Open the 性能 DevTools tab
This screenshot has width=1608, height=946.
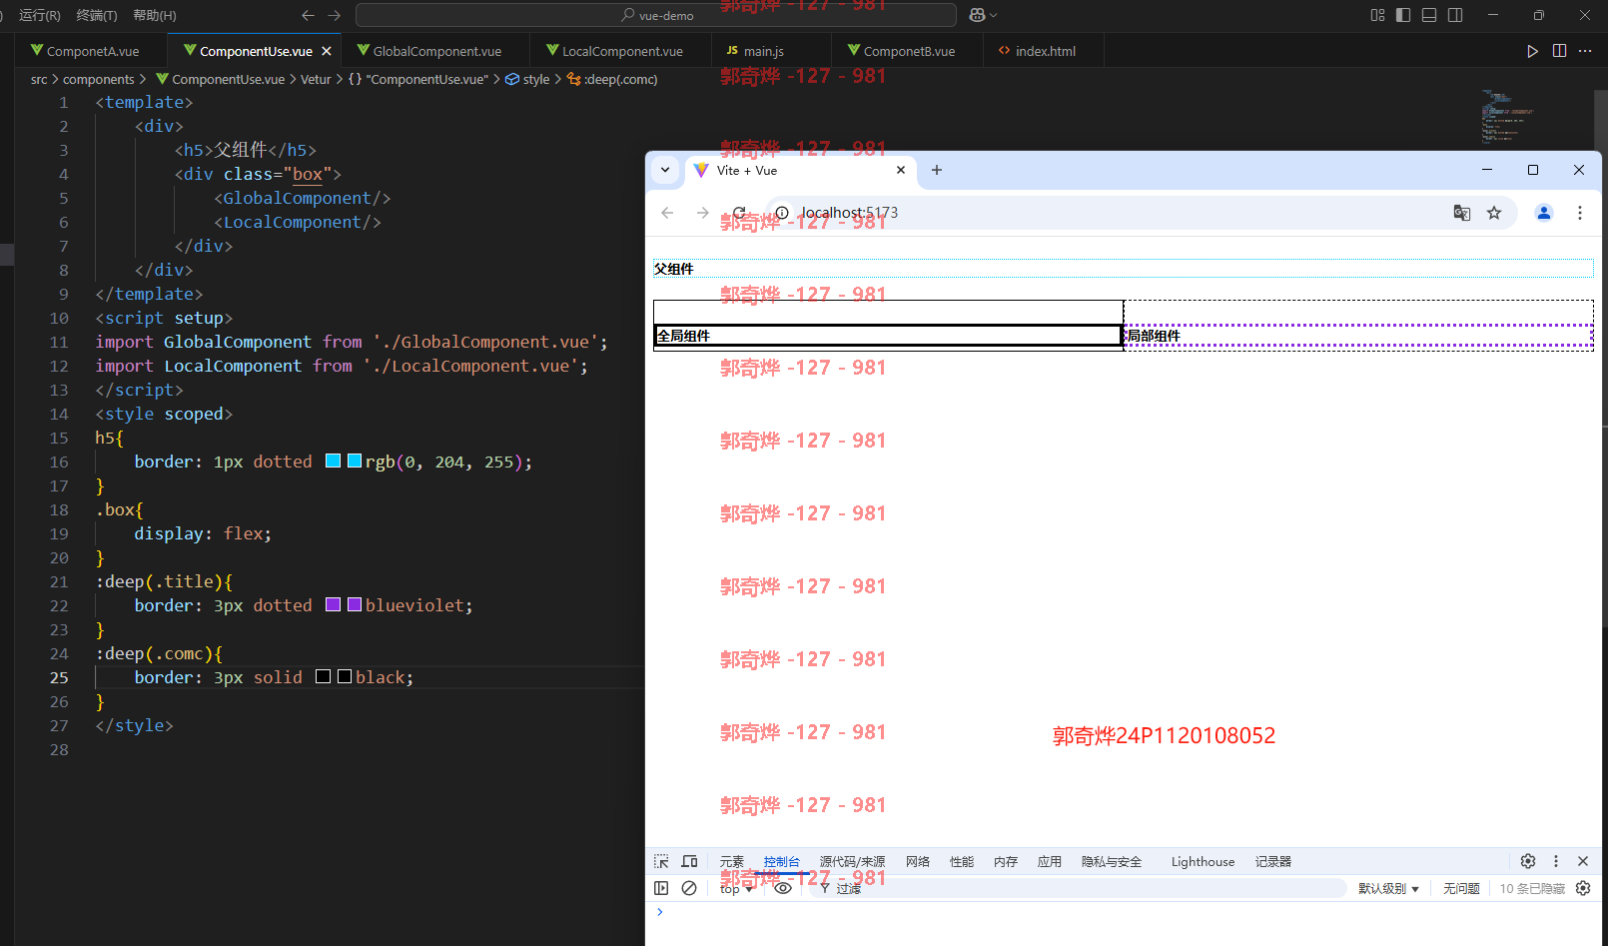[x=962, y=862]
